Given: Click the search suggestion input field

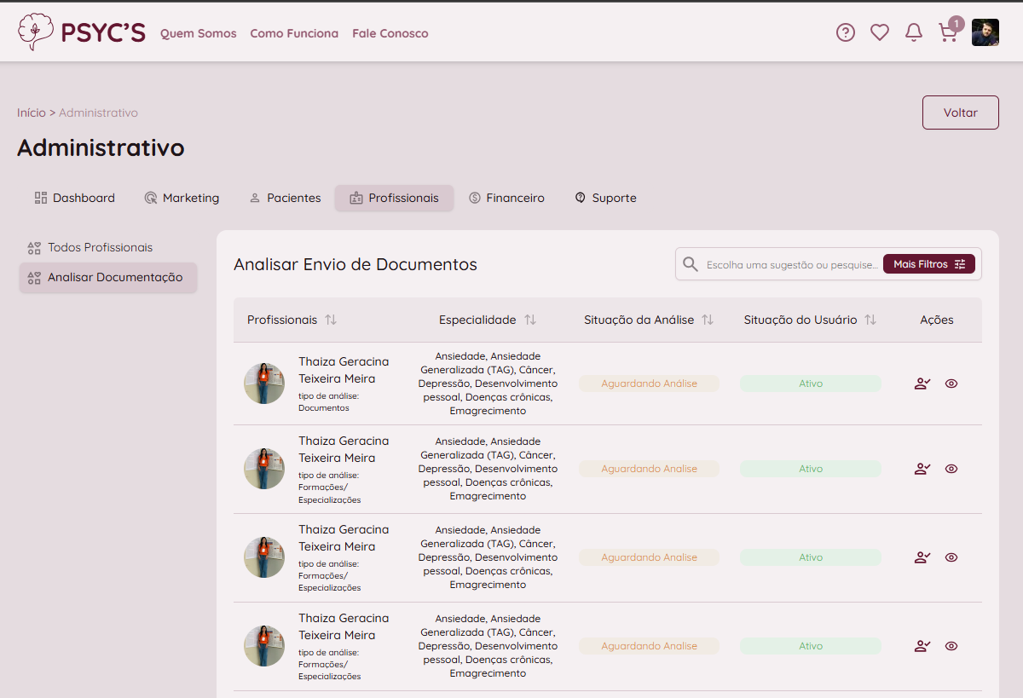Looking at the screenshot, I should point(791,265).
